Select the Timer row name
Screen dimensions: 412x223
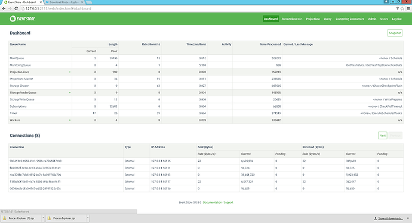(x=13, y=114)
